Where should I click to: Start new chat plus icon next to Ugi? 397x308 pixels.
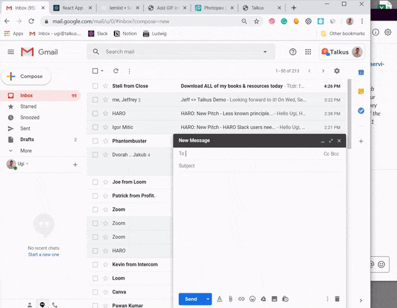(75, 165)
